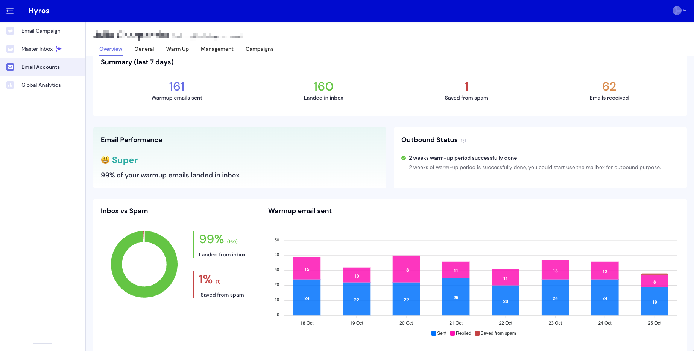Click the Outbound Status info icon
The height and width of the screenshot is (351, 694).
click(x=463, y=140)
